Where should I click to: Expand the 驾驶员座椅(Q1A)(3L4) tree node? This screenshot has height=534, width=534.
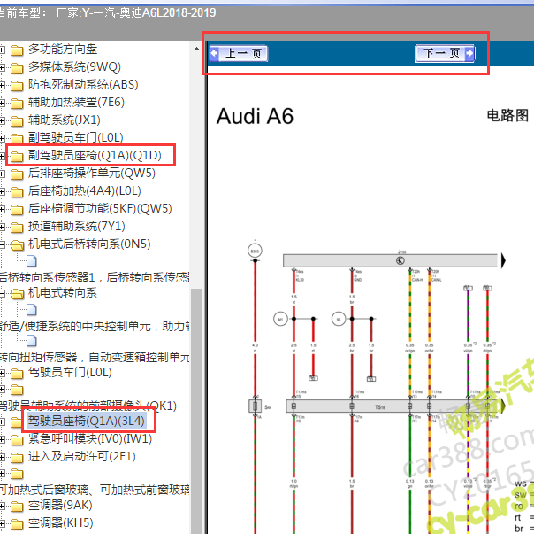tap(2, 422)
